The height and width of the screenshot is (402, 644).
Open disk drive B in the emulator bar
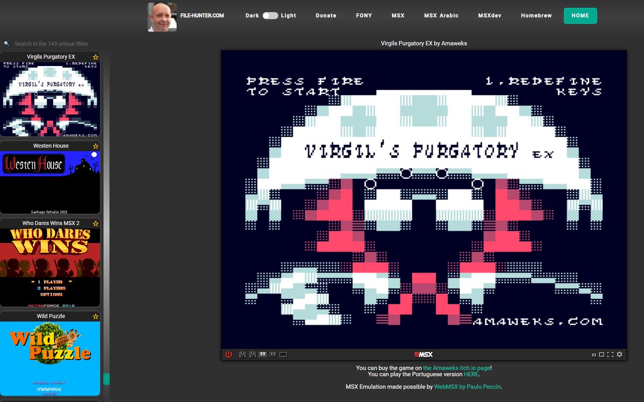click(x=253, y=354)
